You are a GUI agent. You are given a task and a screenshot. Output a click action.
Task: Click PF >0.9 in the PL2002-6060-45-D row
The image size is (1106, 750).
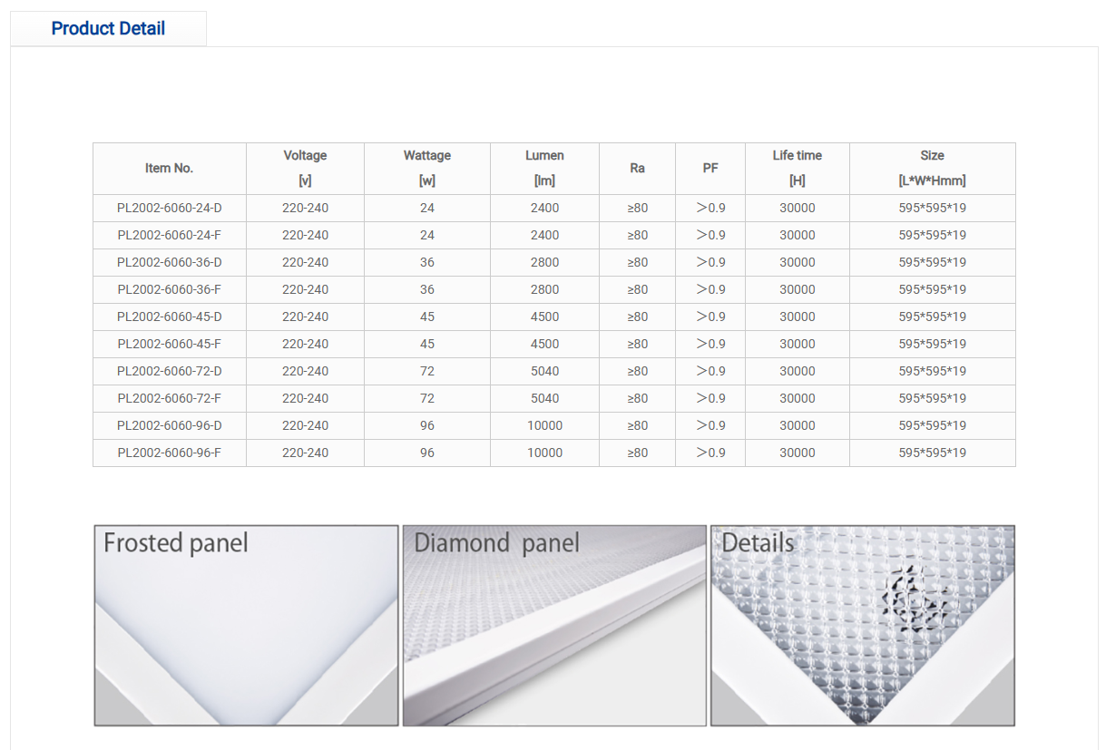[x=710, y=317]
